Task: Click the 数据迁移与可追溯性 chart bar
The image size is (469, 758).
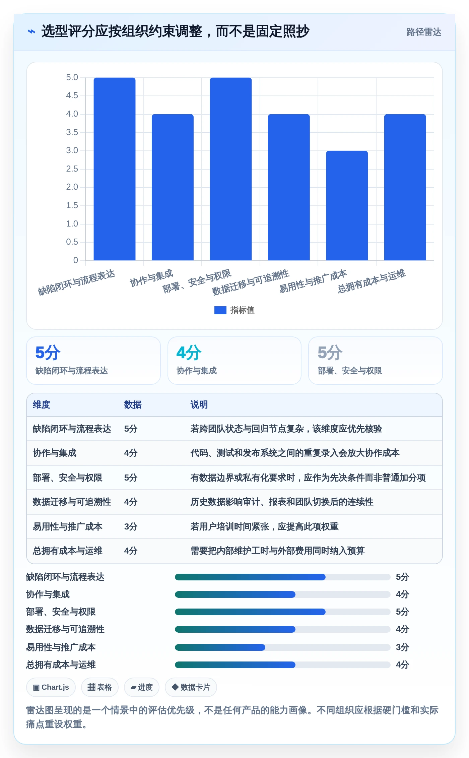Action: pyautogui.click(x=289, y=187)
